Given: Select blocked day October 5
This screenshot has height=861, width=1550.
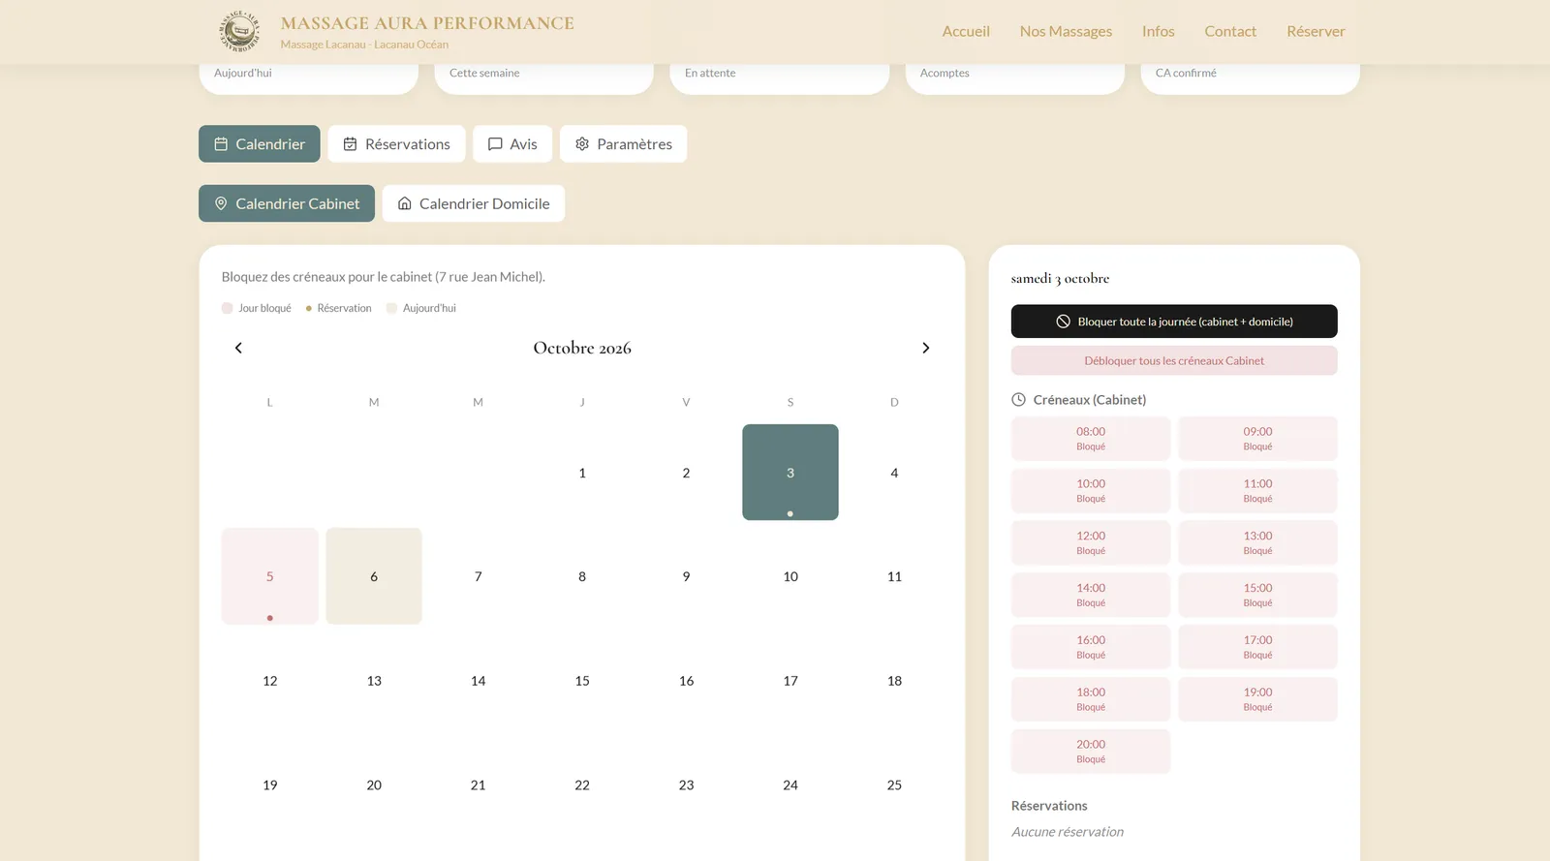Looking at the screenshot, I should (270, 576).
